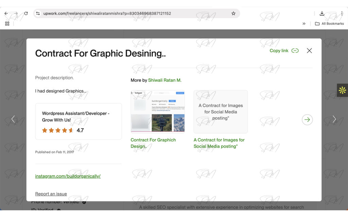This screenshot has width=348, height=217.
Task: Open site information icon in address bar
Action: click(x=38, y=13)
